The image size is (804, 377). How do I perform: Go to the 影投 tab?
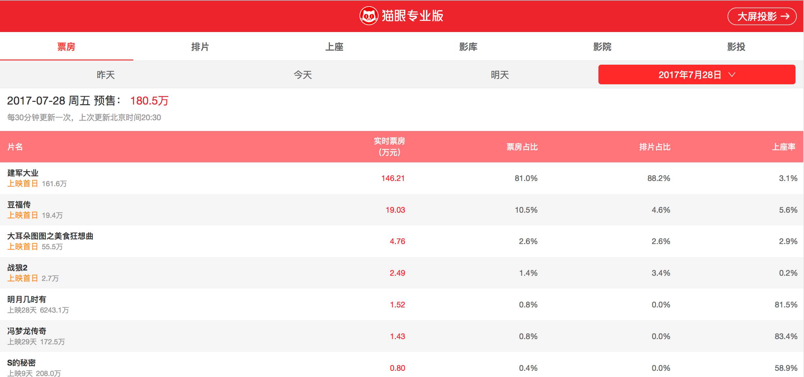click(x=736, y=47)
